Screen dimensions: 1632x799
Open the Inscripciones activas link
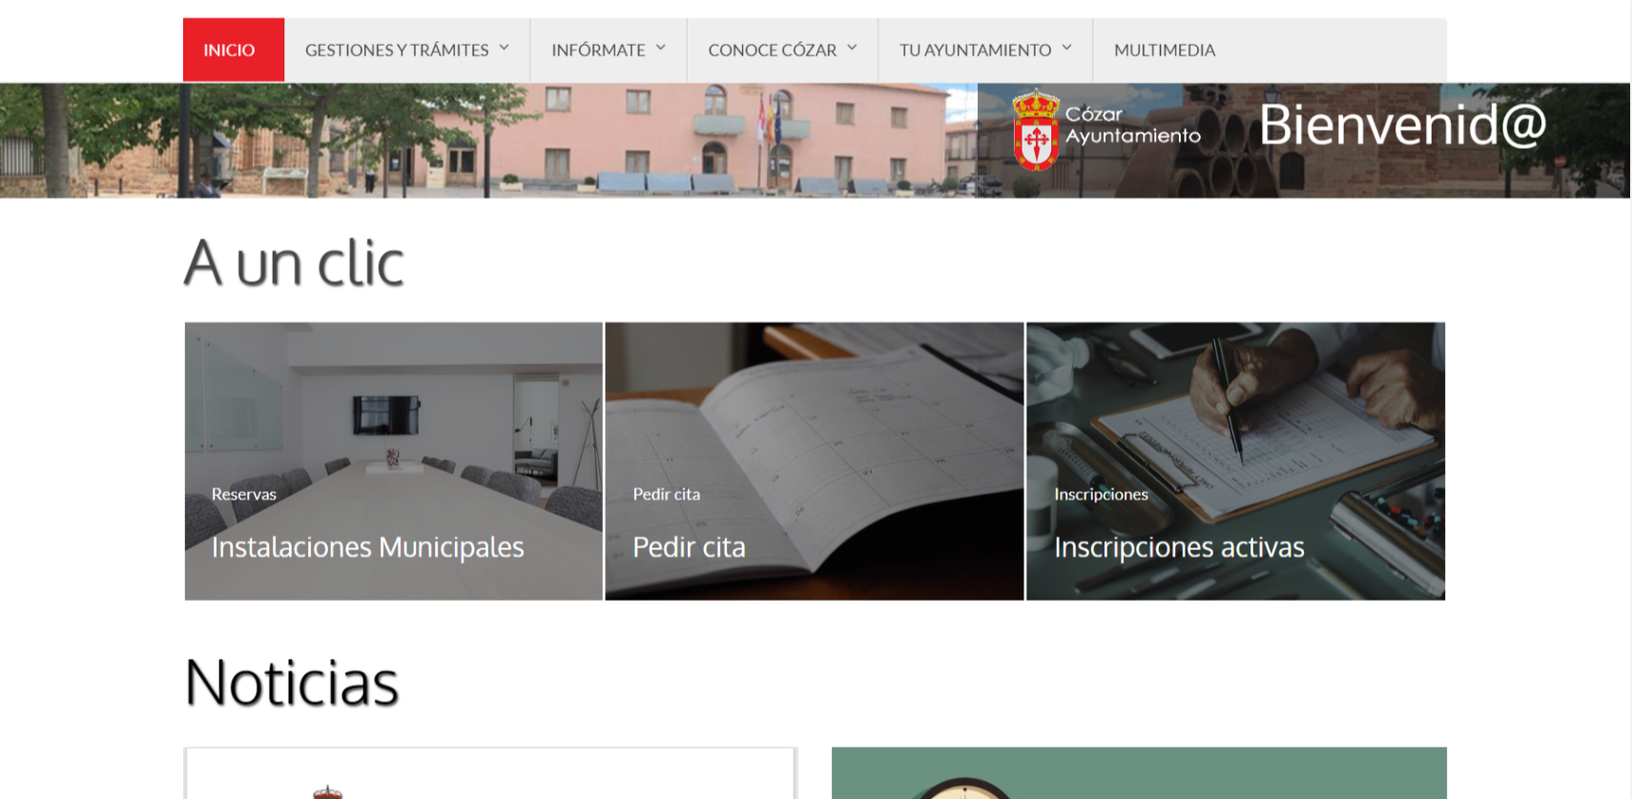point(1179,547)
